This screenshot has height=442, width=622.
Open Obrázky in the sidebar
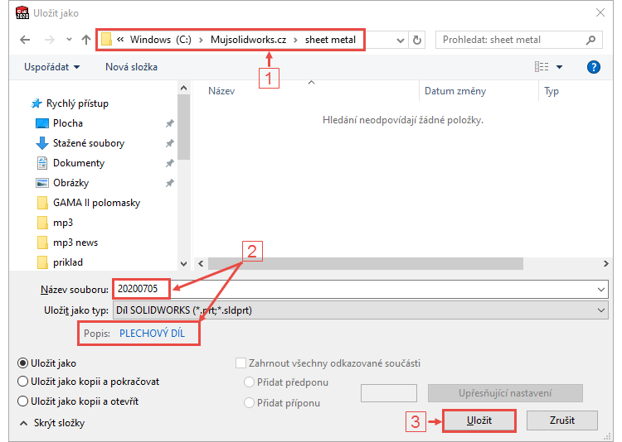pyautogui.click(x=63, y=183)
